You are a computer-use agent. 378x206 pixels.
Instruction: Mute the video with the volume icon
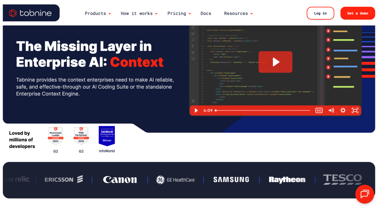coord(331,110)
